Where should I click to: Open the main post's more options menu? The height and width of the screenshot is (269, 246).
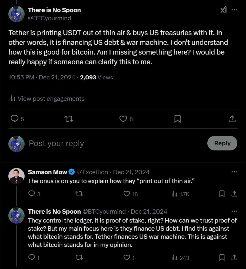pos(234,10)
